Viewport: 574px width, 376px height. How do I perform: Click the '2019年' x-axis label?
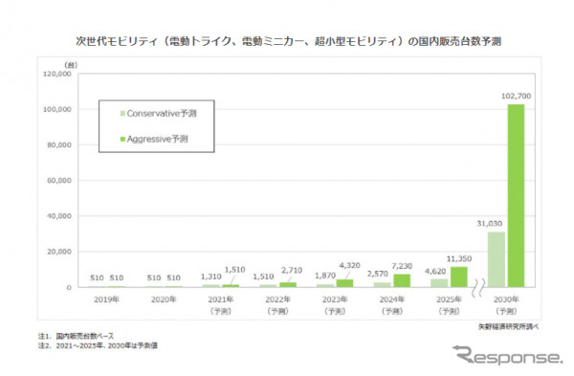[106, 299]
